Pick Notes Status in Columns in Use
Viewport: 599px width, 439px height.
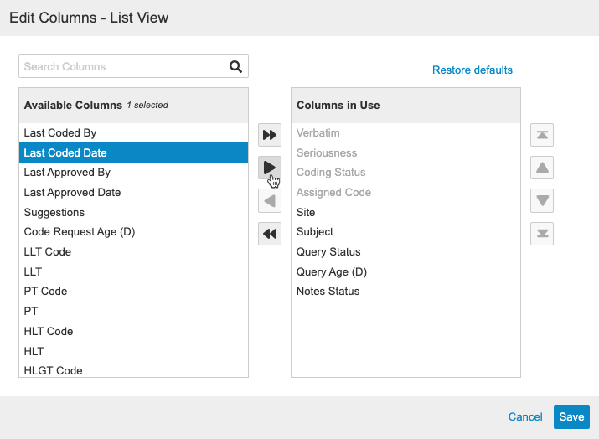tap(328, 292)
